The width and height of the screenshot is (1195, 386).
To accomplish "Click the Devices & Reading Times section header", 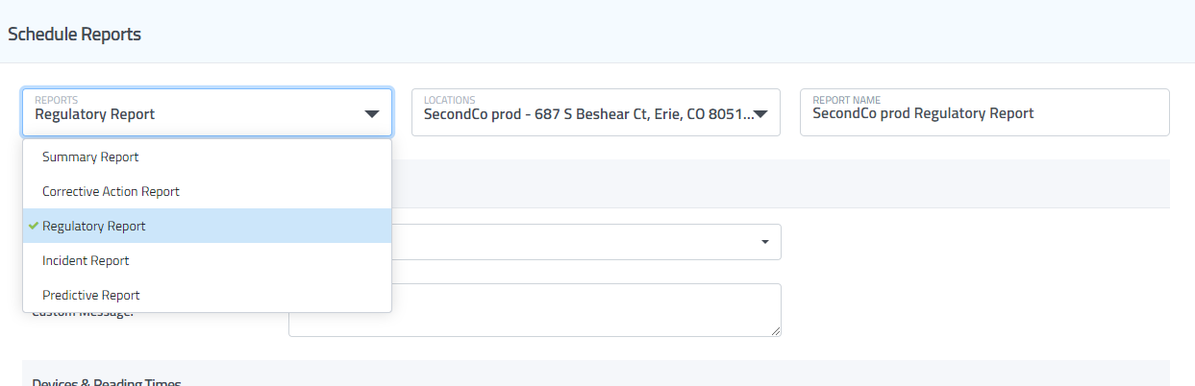I will tap(106, 380).
